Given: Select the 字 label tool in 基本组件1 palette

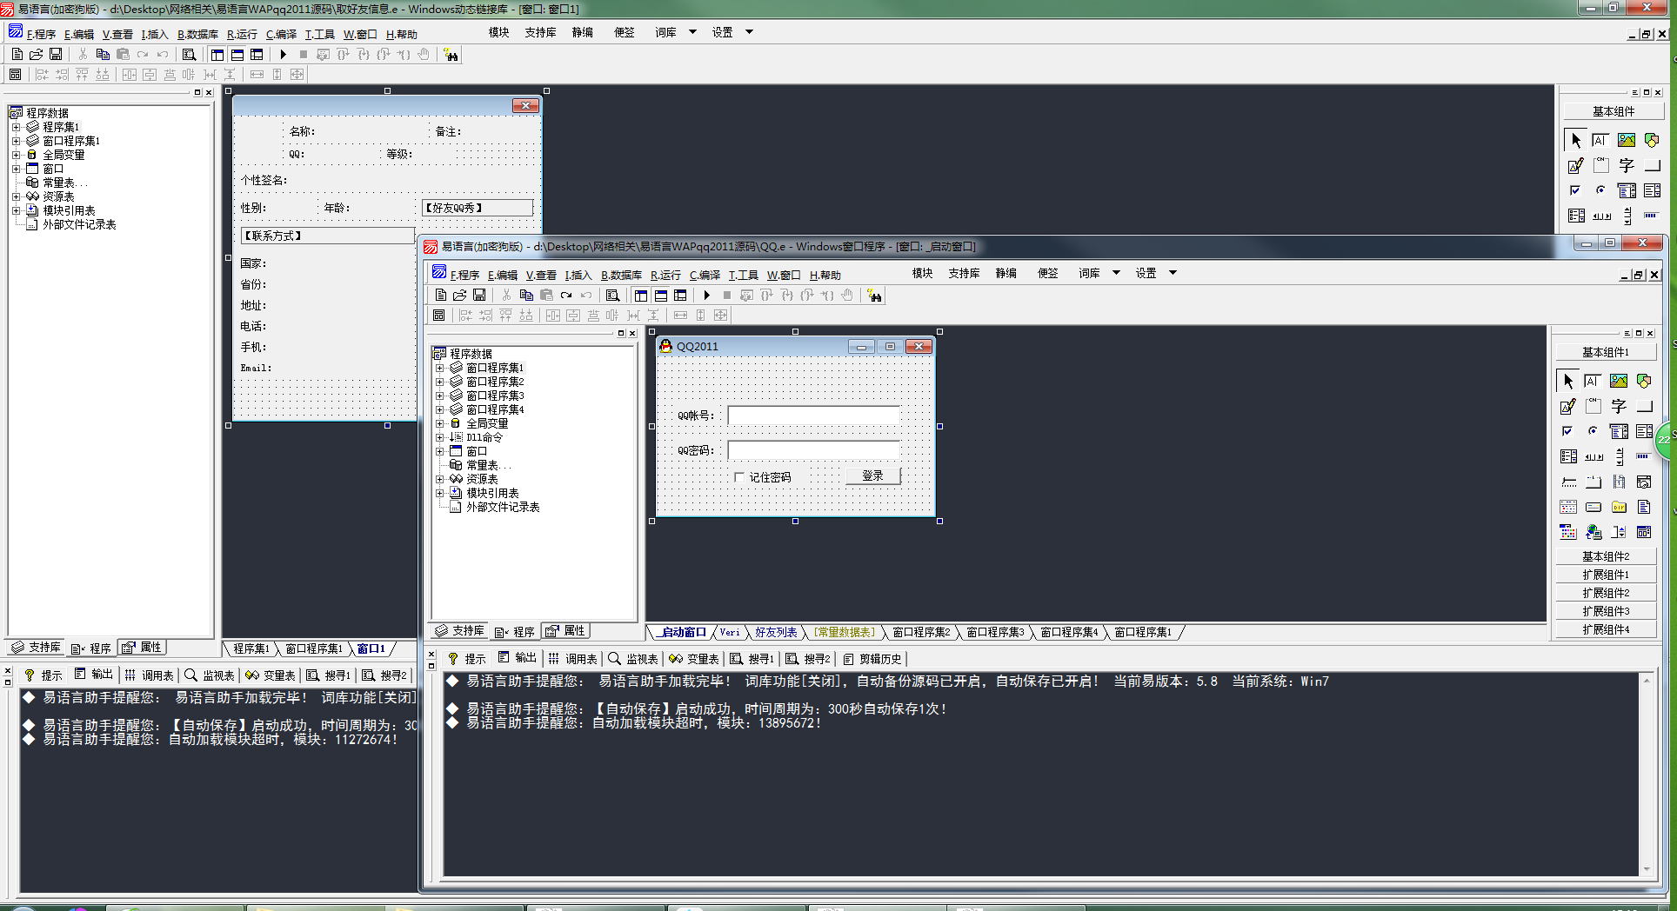Looking at the screenshot, I should [x=1618, y=406].
